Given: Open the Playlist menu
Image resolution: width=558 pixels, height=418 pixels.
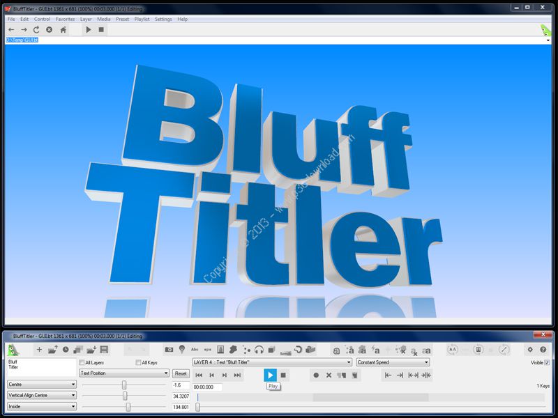Looking at the screenshot, I should pos(142,19).
